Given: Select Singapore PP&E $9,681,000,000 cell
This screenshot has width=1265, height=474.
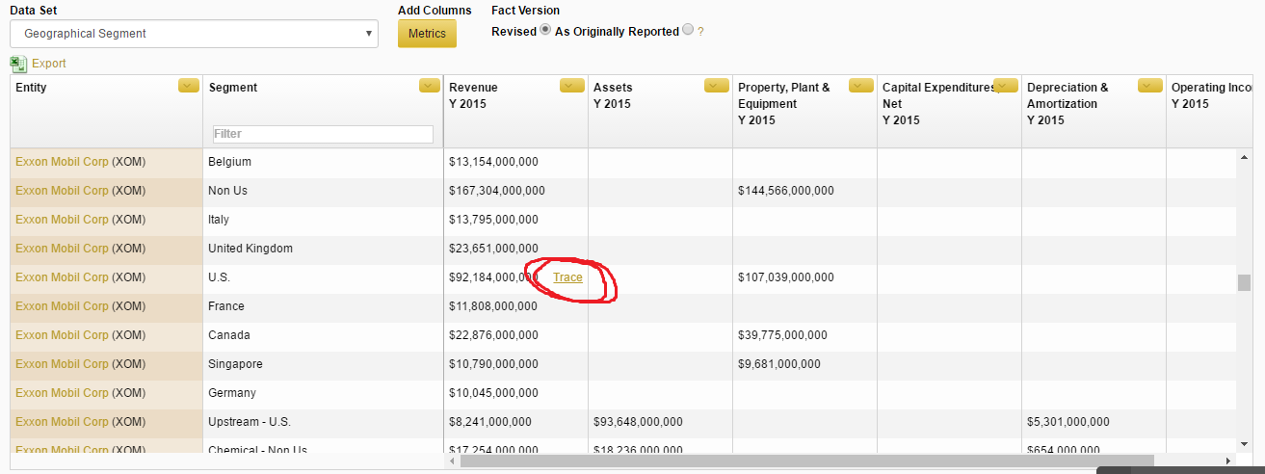Looking at the screenshot, I should coord(804,364).
